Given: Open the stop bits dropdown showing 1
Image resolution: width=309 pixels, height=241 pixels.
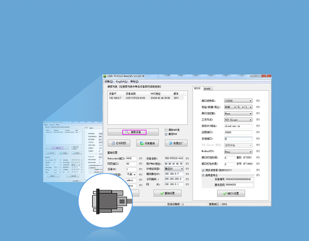Looking at the screenshot, I should tap(249, 107).
